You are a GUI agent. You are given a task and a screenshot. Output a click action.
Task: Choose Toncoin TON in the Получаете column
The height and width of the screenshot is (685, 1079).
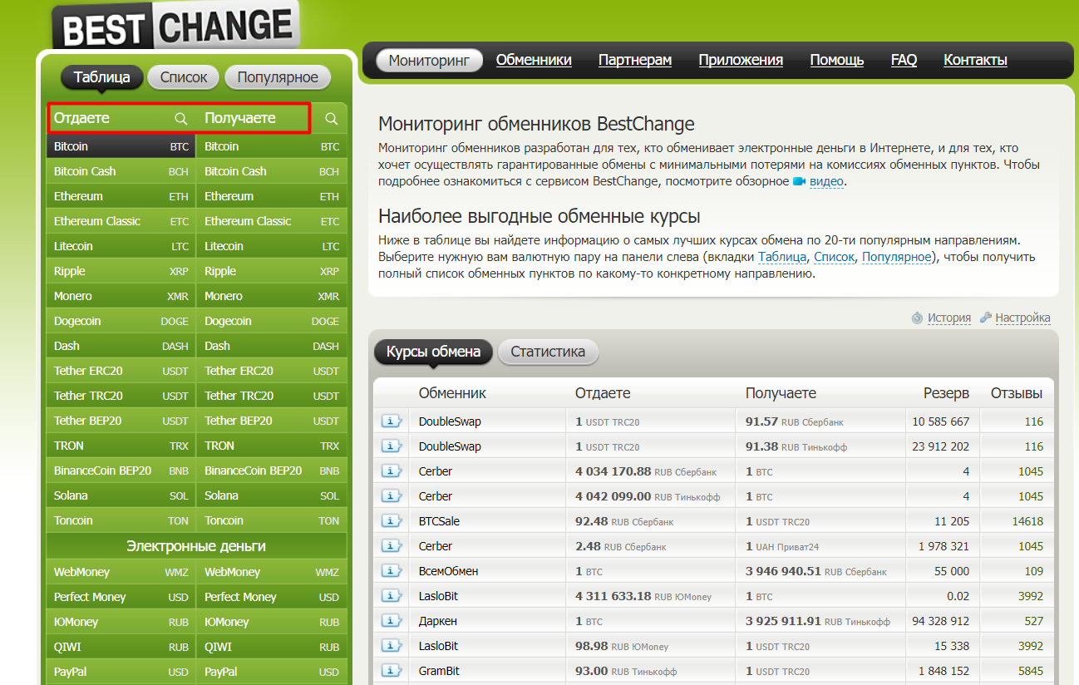point(272,520)
